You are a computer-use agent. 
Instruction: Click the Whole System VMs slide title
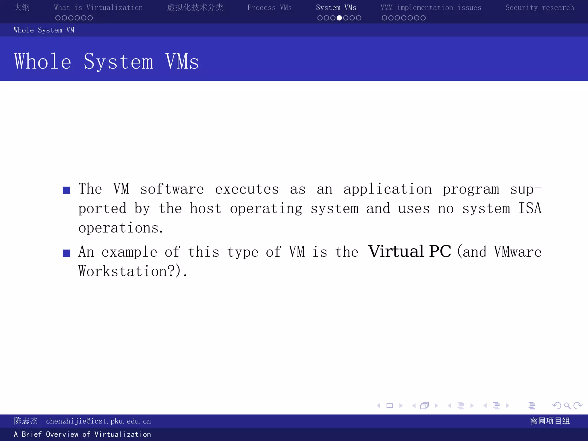107,61
